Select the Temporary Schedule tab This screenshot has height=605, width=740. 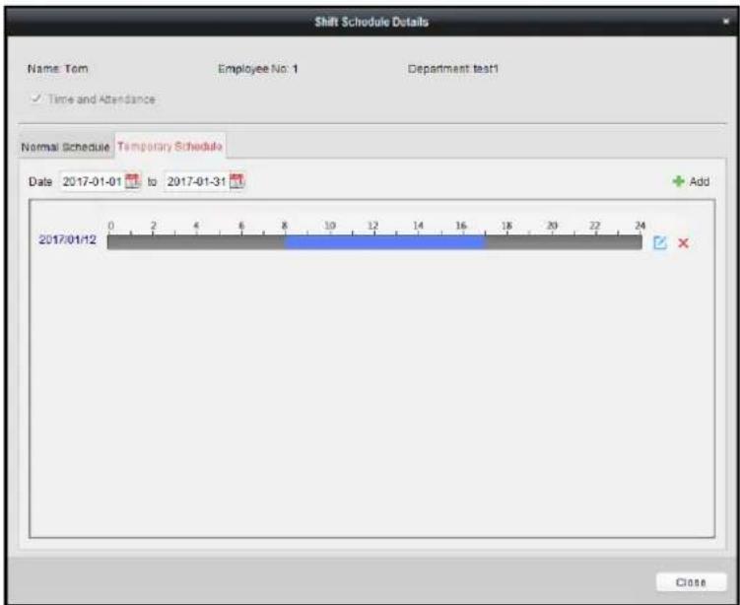pyautogui.click(x=169, y=146)
